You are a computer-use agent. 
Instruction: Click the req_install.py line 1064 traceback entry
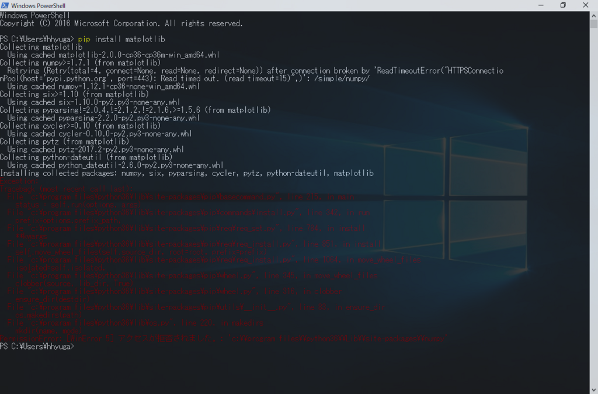click(x=214, y=260)
